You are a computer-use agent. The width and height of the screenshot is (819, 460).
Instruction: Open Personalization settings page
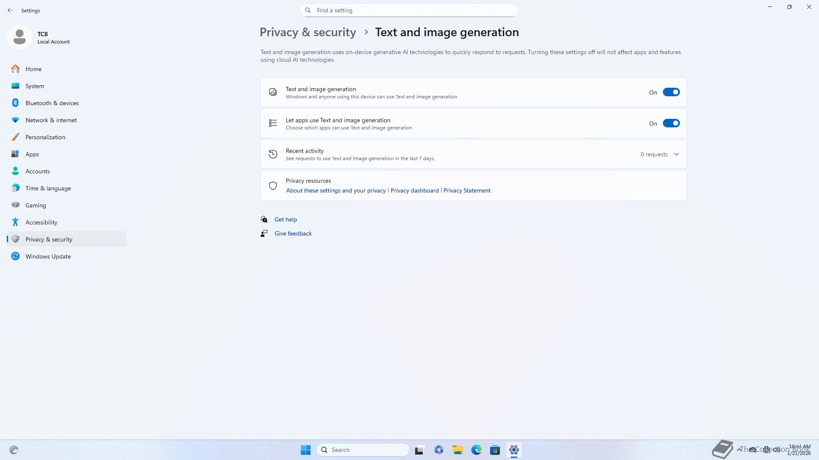[45, 137]
